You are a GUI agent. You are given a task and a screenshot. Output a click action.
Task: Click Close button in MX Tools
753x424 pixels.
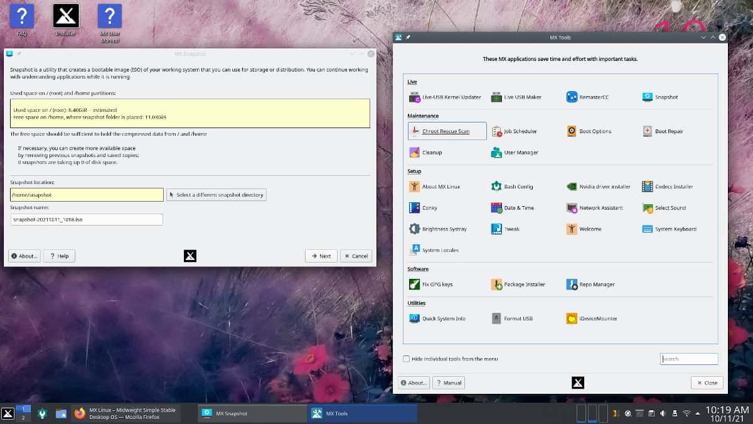click(707, 383)
